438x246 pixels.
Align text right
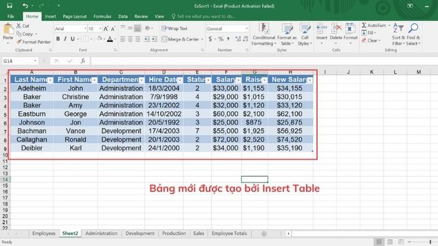[x=138, y=39]
